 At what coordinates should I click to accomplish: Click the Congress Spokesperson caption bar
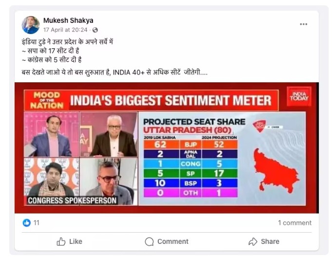point(72,200)
